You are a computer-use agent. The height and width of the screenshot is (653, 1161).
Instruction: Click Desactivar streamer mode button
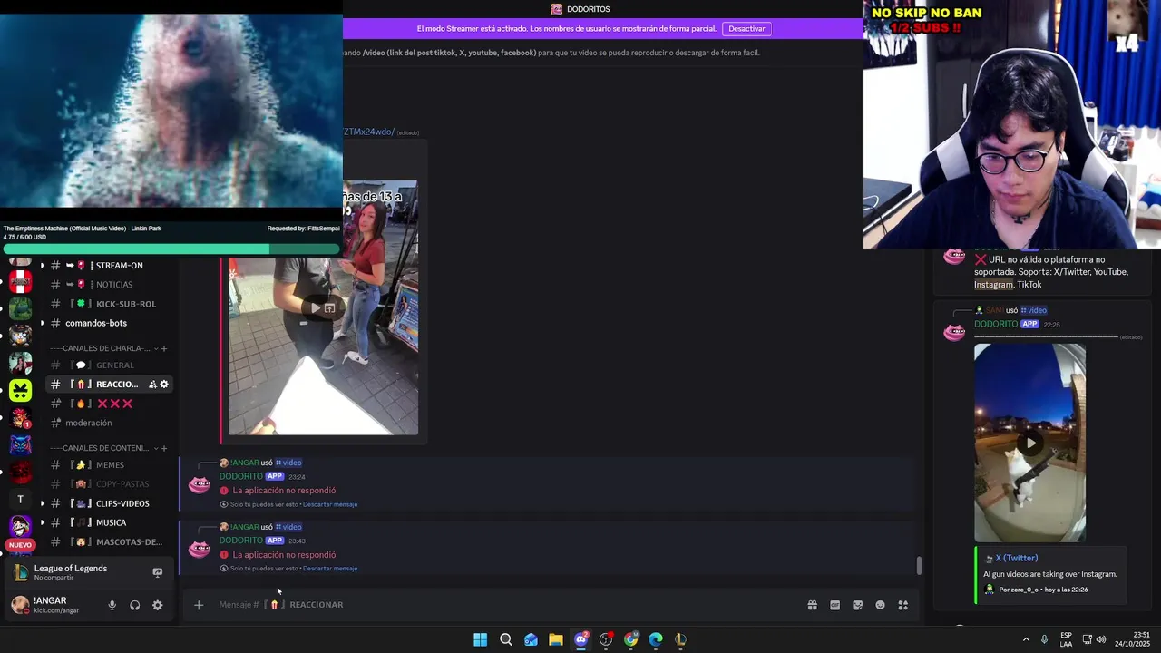tap(746, 29)
